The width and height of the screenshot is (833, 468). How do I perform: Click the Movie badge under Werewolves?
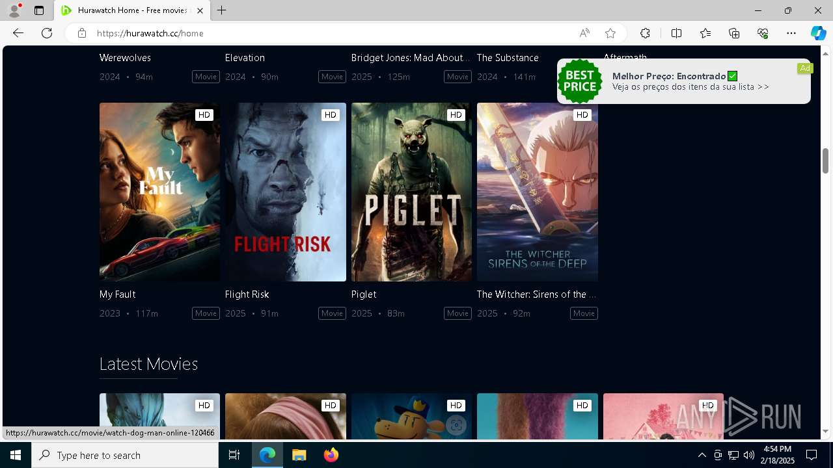206,77
